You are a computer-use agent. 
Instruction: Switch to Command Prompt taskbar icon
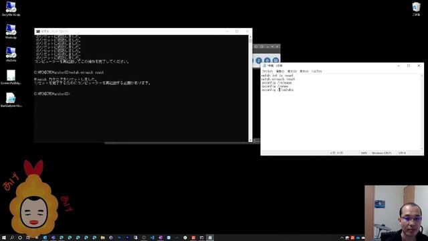202,238
